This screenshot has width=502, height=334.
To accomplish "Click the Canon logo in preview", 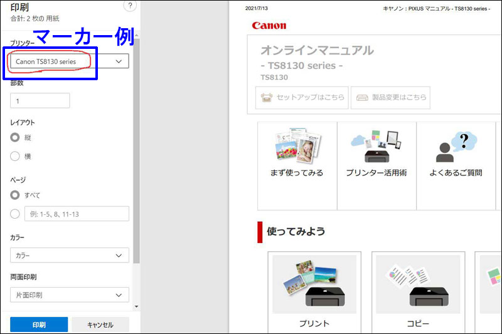I will pos(269,26).
